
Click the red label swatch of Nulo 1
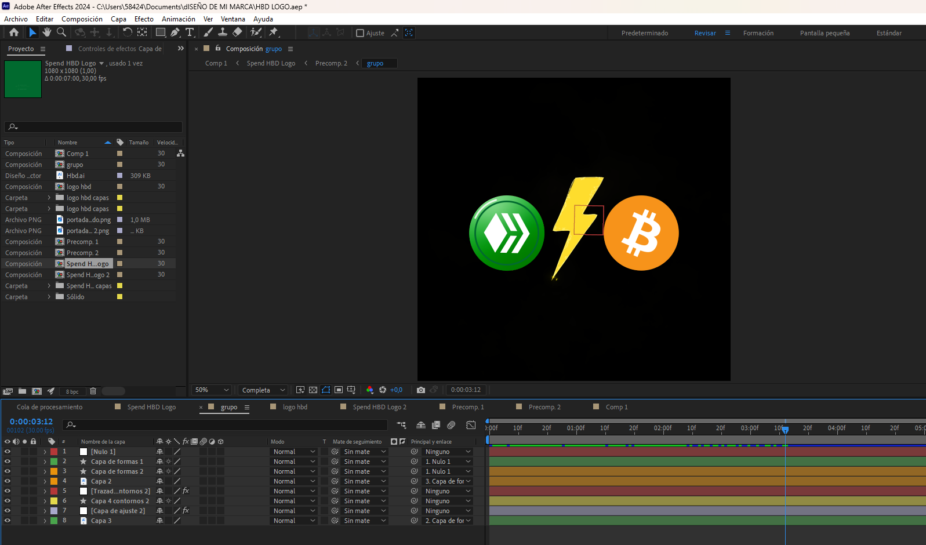pos(54,452)
